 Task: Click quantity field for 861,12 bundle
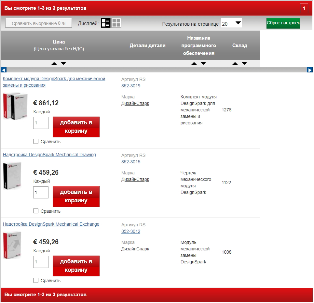click(x=41, y=123)
